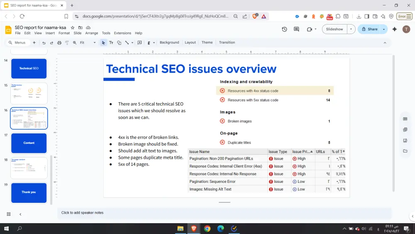Collapse the filmstrip panel arrow
Image resolution: width=415 pixels, height=234 pixels.
20,214
